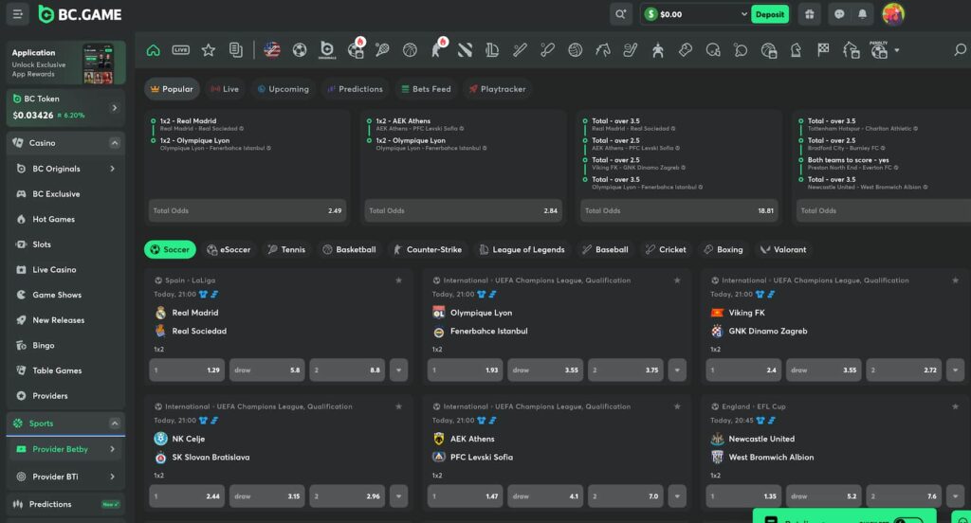Switch to the Playtracker tab
This screenshot has width=971, height=523.
497,89
